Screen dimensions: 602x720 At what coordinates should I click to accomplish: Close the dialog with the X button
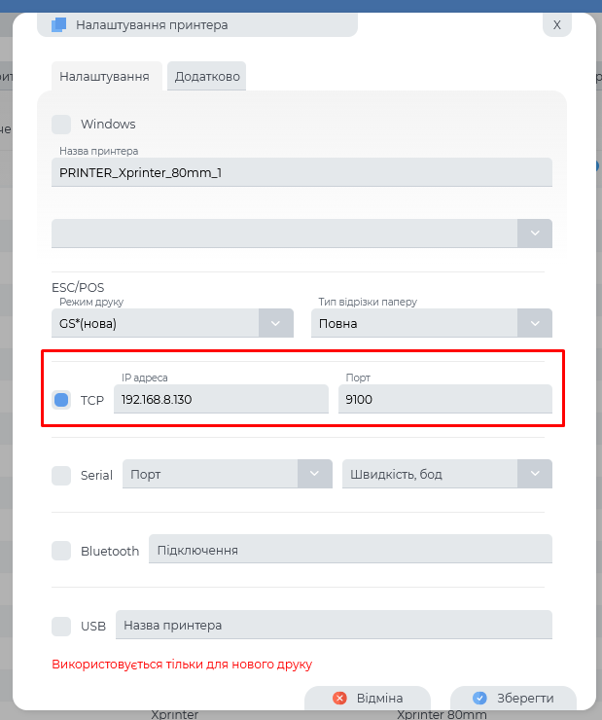click(556, 24)
